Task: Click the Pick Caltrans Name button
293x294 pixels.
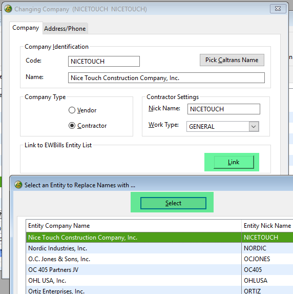Action: click(232, 60)
